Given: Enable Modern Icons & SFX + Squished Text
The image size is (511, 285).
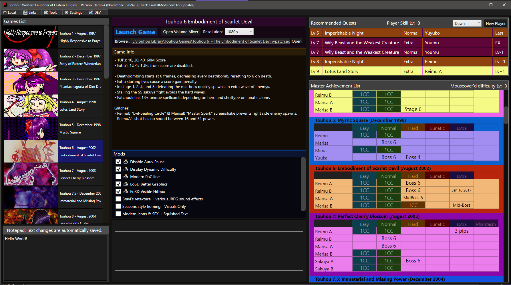Looking at the screenshot, I should click(x=118, y=214).
